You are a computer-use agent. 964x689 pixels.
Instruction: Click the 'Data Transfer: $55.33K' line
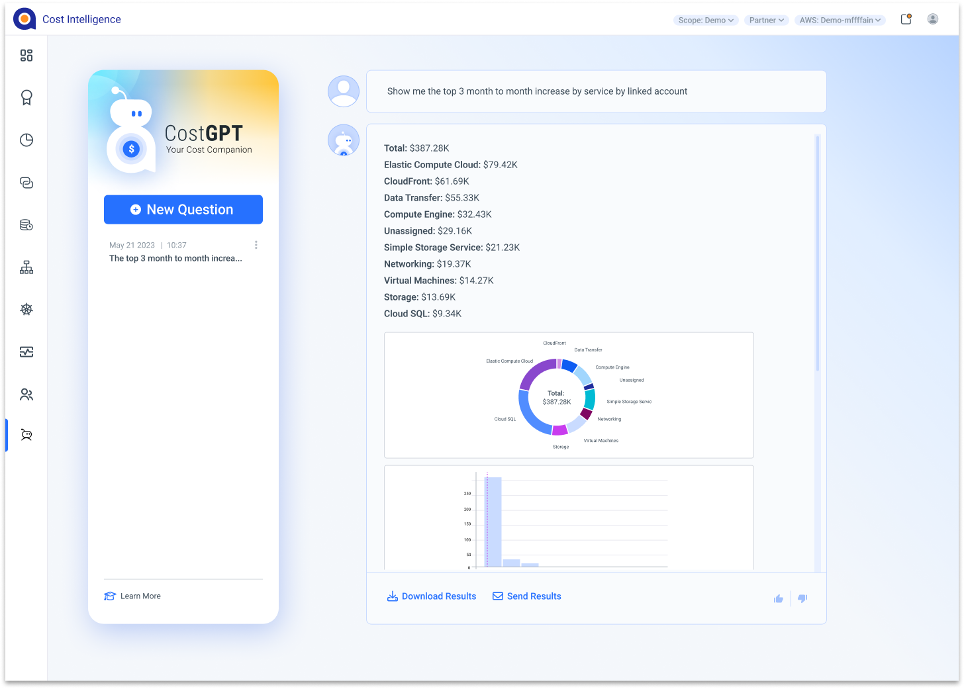pos(432,198)
